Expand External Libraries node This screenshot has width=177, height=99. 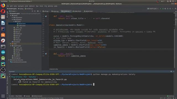point(9,60)
